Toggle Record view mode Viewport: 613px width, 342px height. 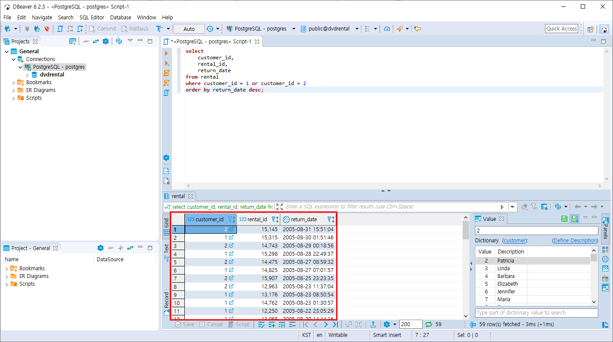(x=166, y=303)
